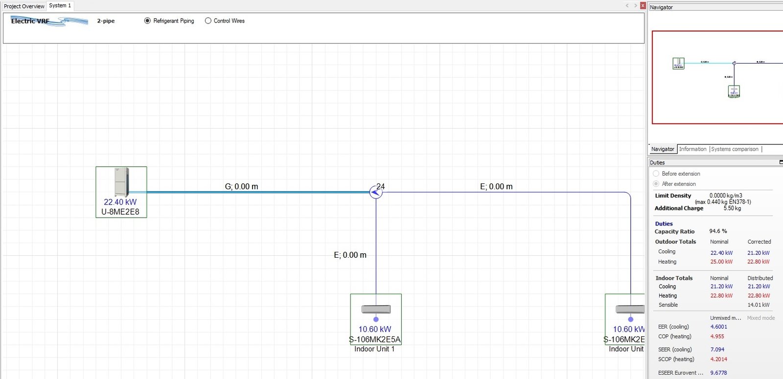Collapse the Duties panel
The height and width of the screenshot is (379, 783).
click(x=781, y=162)
